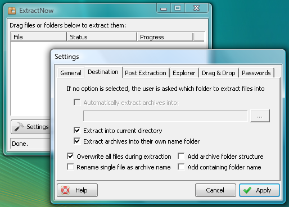
Task: Click the green checkmark icon on Apply
Action: point(247,190)
